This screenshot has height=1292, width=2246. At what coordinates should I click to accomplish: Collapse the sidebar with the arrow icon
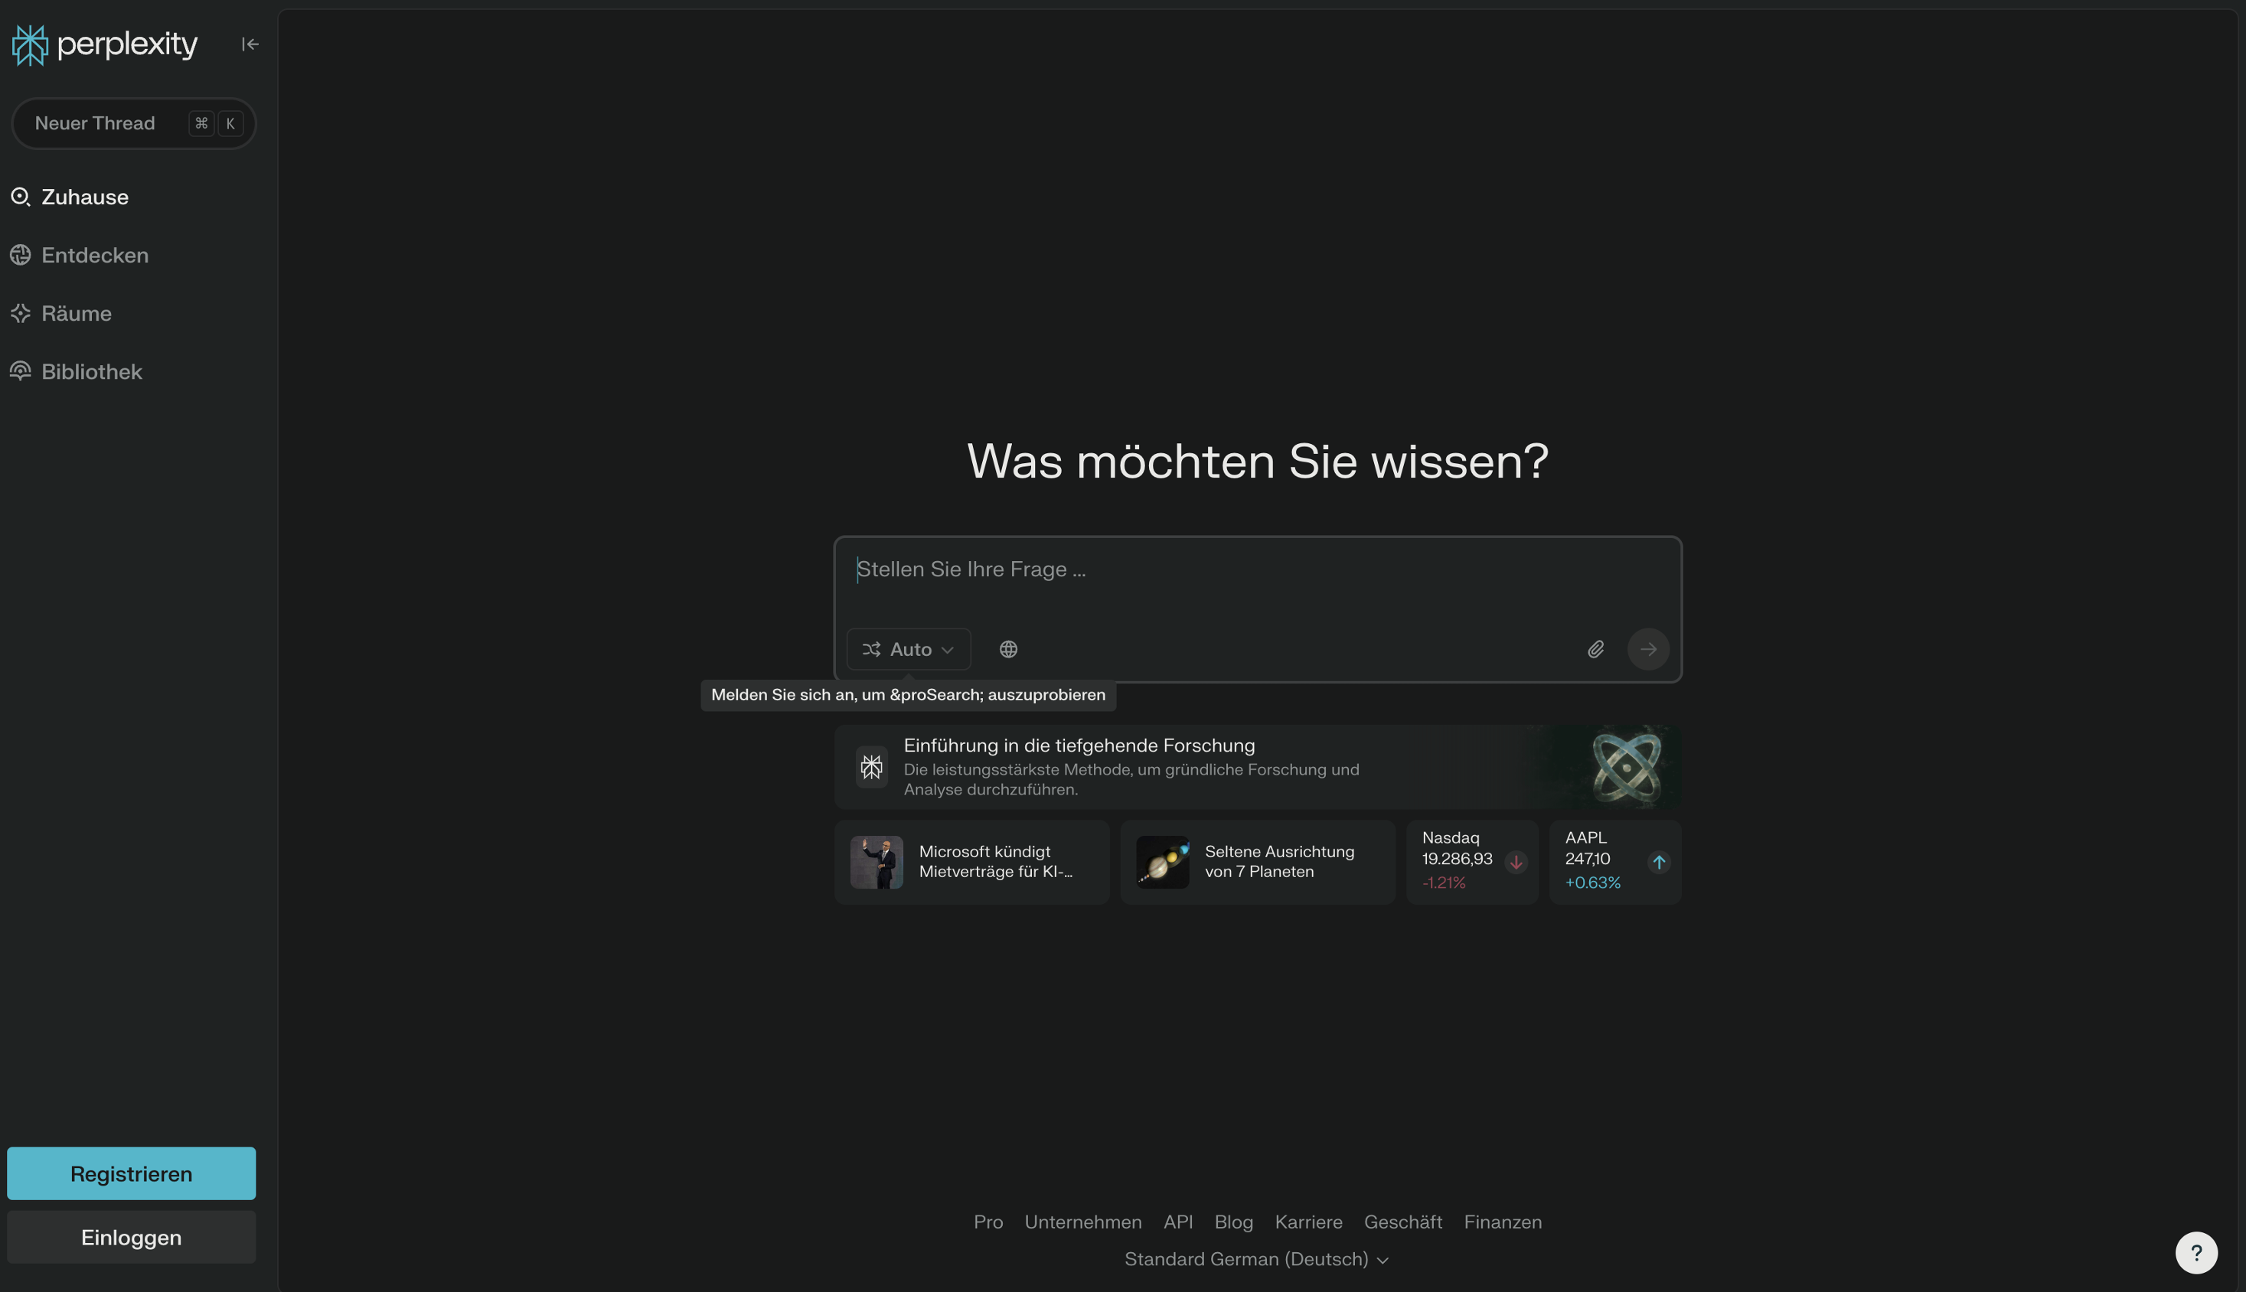click(250, 44)
